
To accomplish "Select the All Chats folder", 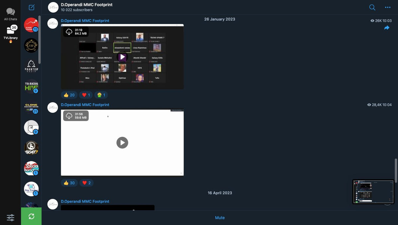I will 11,14.
